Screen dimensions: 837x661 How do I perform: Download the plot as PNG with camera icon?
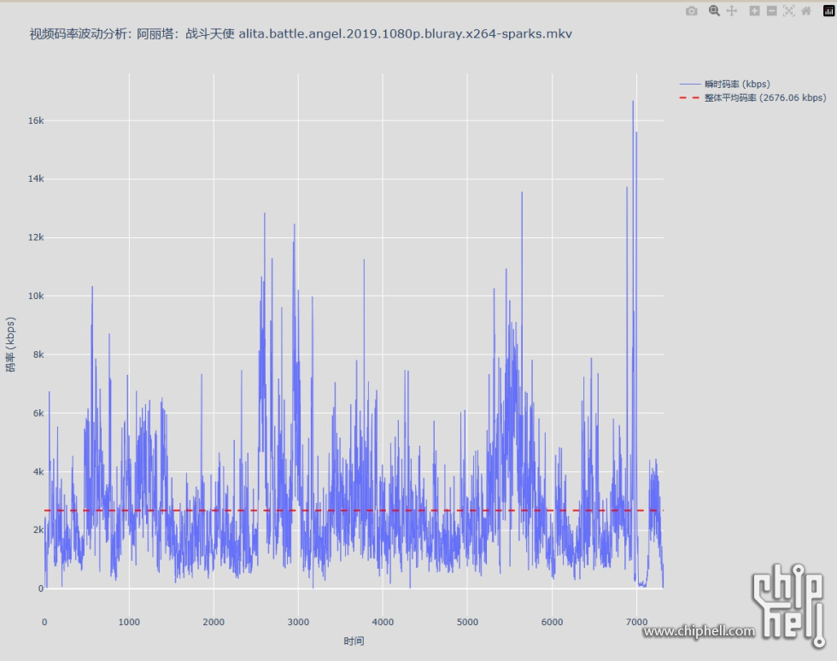[x=691, y=11]
